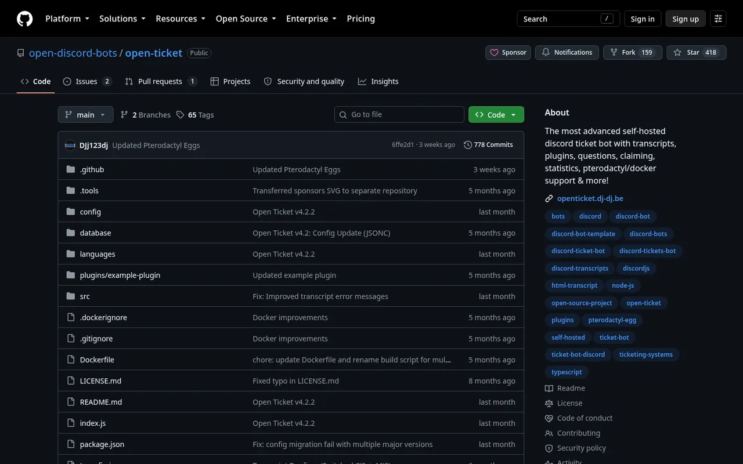Open the Code of conduct link
This screenshot has height=464, width=743.
579,418
